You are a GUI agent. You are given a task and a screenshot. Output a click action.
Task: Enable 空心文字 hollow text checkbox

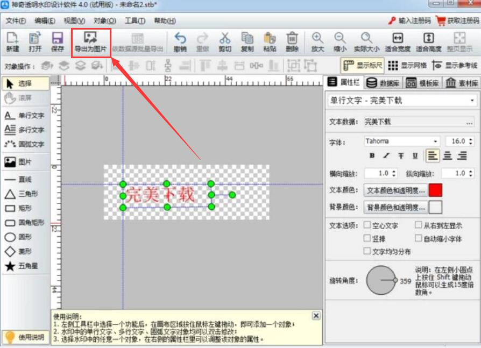(367, 225)
